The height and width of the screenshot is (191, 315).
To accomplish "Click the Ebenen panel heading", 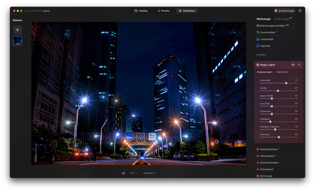I will [17, 20].
